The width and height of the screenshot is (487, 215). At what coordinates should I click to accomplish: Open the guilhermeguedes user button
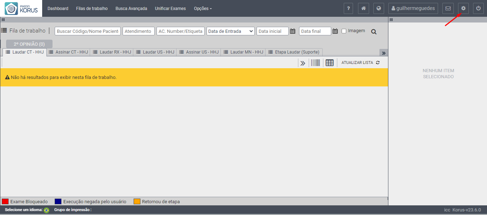coord(413,8)
